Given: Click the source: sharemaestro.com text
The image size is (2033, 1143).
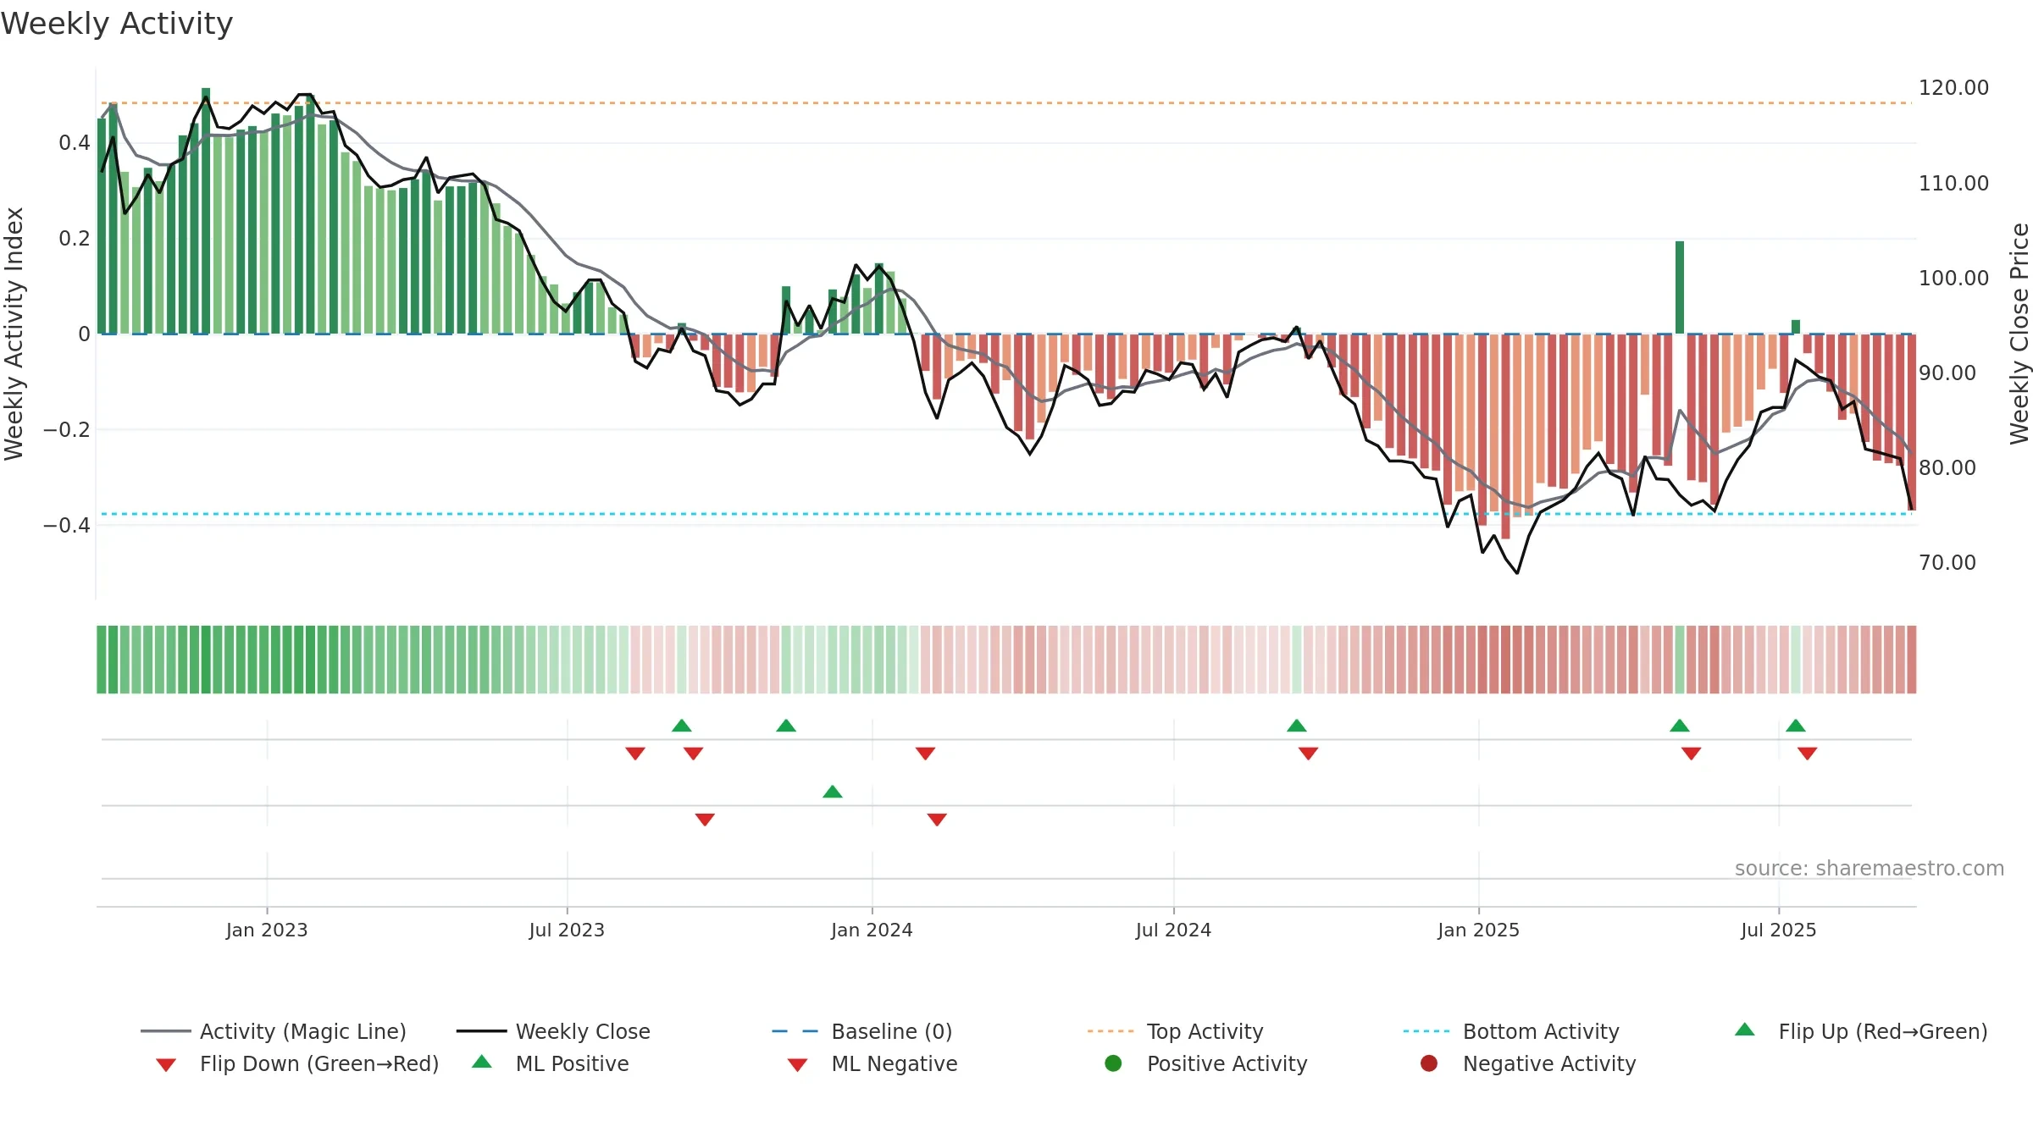Looking at the screenshot, I should tap(1870, 869).
